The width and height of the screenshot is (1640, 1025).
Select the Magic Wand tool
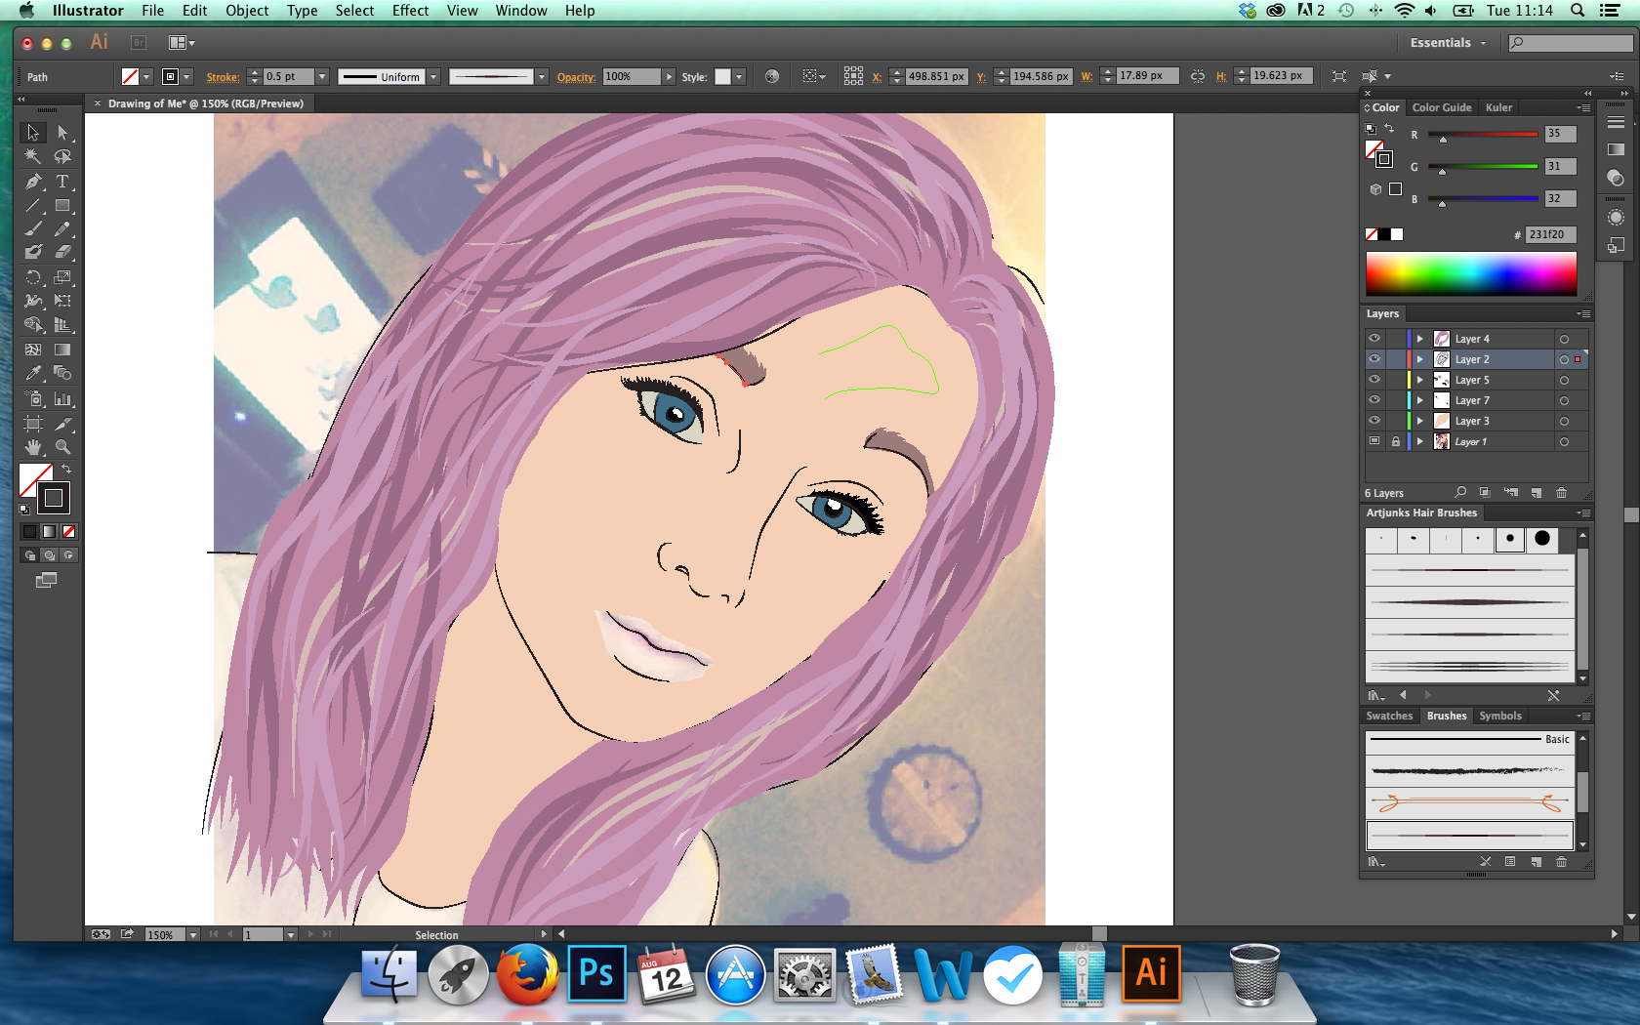point(33,156)
